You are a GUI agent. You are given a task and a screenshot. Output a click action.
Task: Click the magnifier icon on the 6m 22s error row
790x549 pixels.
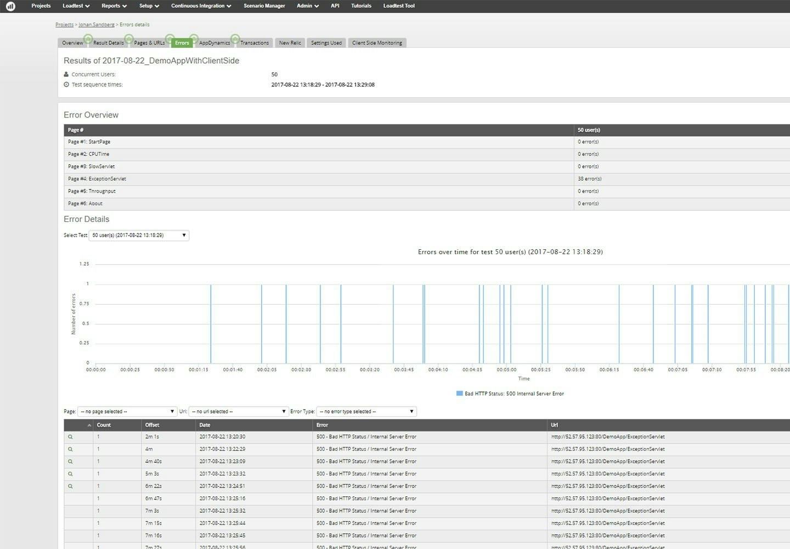click(70, 486)
